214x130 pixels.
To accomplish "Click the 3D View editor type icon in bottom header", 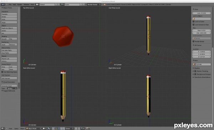I will 2,128.
